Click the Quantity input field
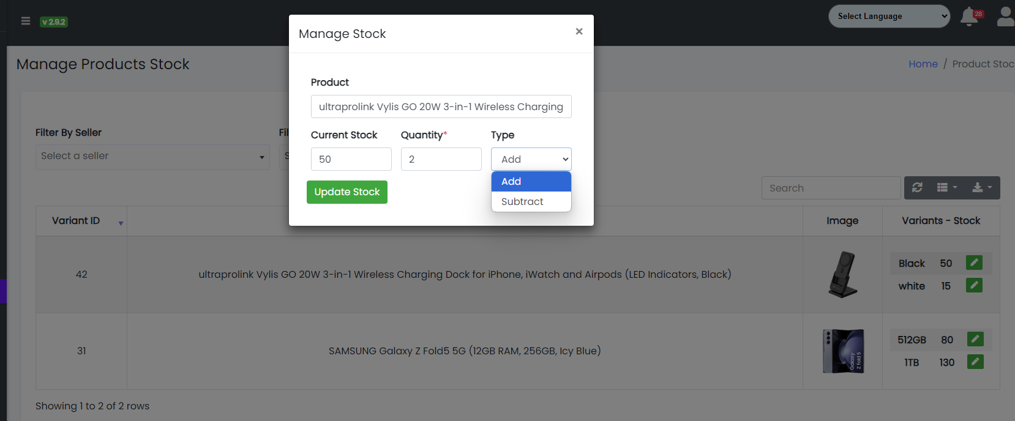1015x421 pixels. (441, 159)
